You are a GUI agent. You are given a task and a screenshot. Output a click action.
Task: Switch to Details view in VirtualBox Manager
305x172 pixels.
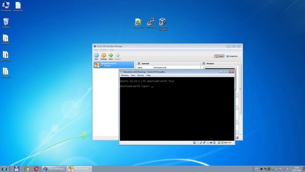click(x=219, y=56)
